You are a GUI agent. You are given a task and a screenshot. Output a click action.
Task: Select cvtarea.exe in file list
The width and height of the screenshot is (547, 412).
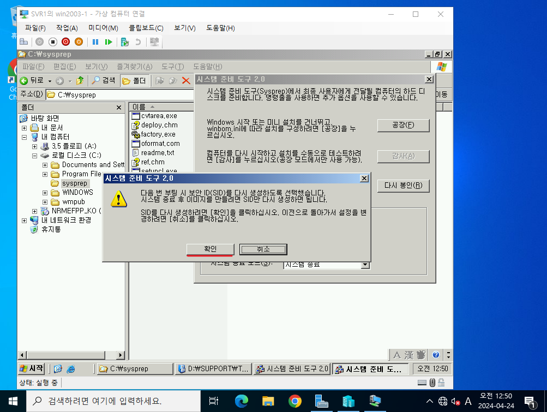tap(159, 115)
